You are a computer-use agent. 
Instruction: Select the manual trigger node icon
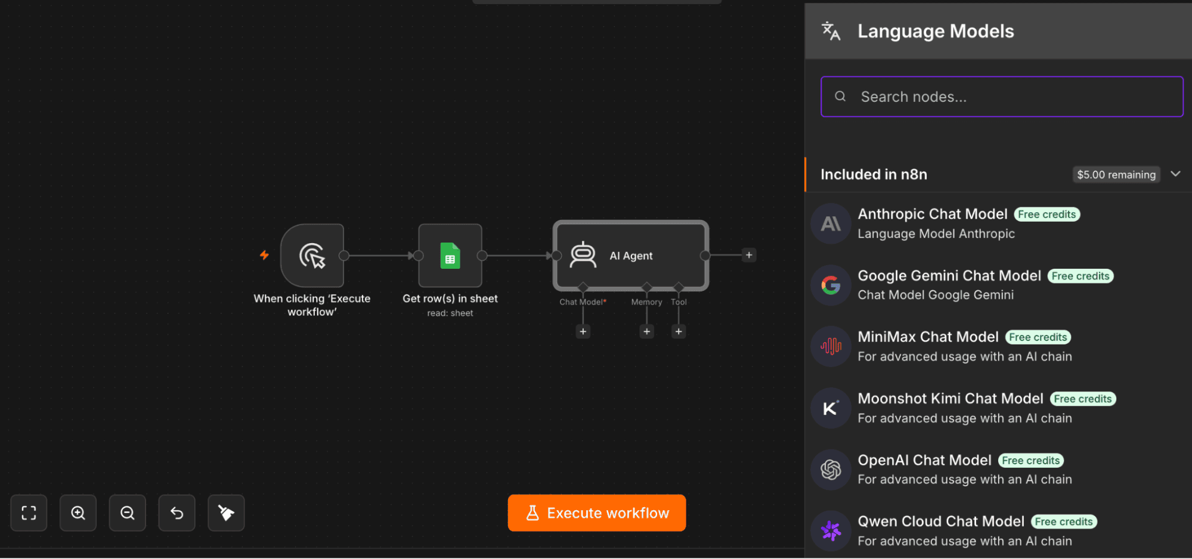pos(312,256)
